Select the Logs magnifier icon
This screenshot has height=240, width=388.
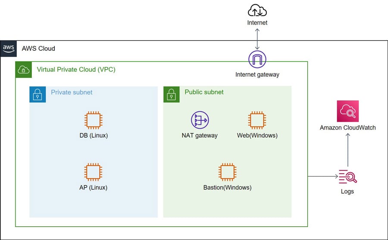347,177
